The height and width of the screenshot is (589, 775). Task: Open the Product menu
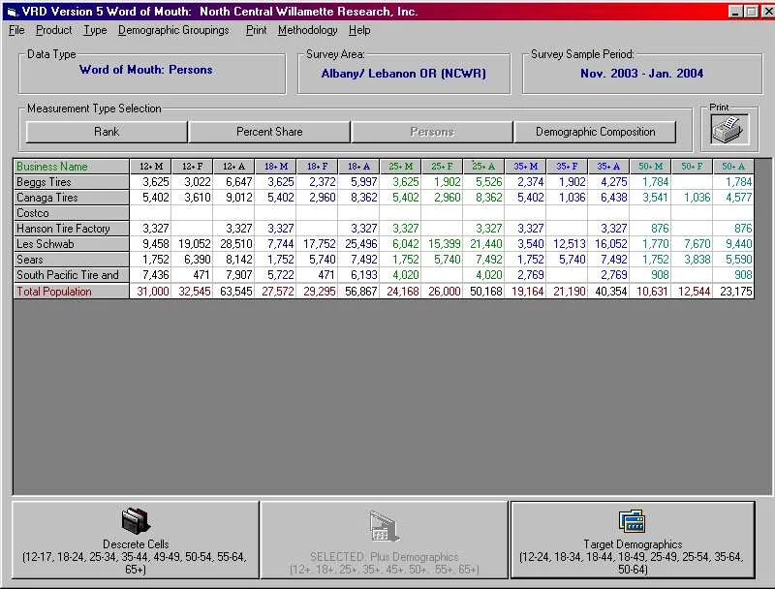tap(53, 31)
